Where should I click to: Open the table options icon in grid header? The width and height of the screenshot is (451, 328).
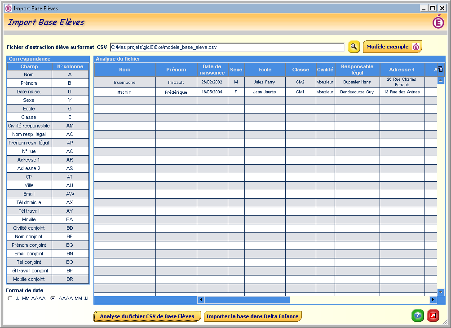(440, 70)
